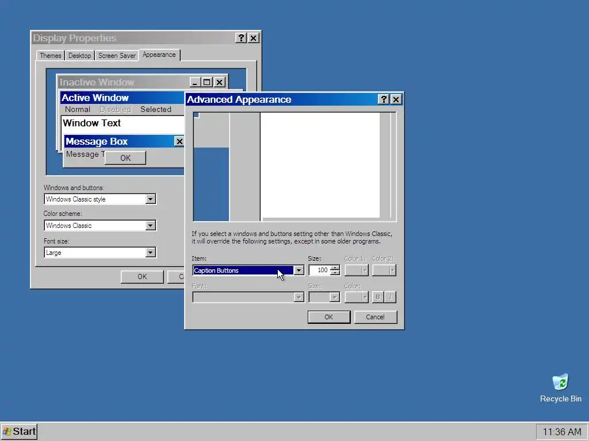Click the Normal menu in preview
Screen dimensions: 589x441
click(78, 109)
